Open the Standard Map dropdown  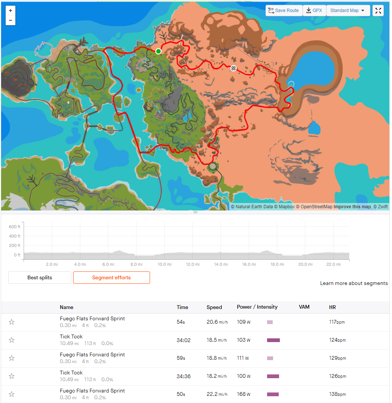pyautogui.click(x=348, y=11)
